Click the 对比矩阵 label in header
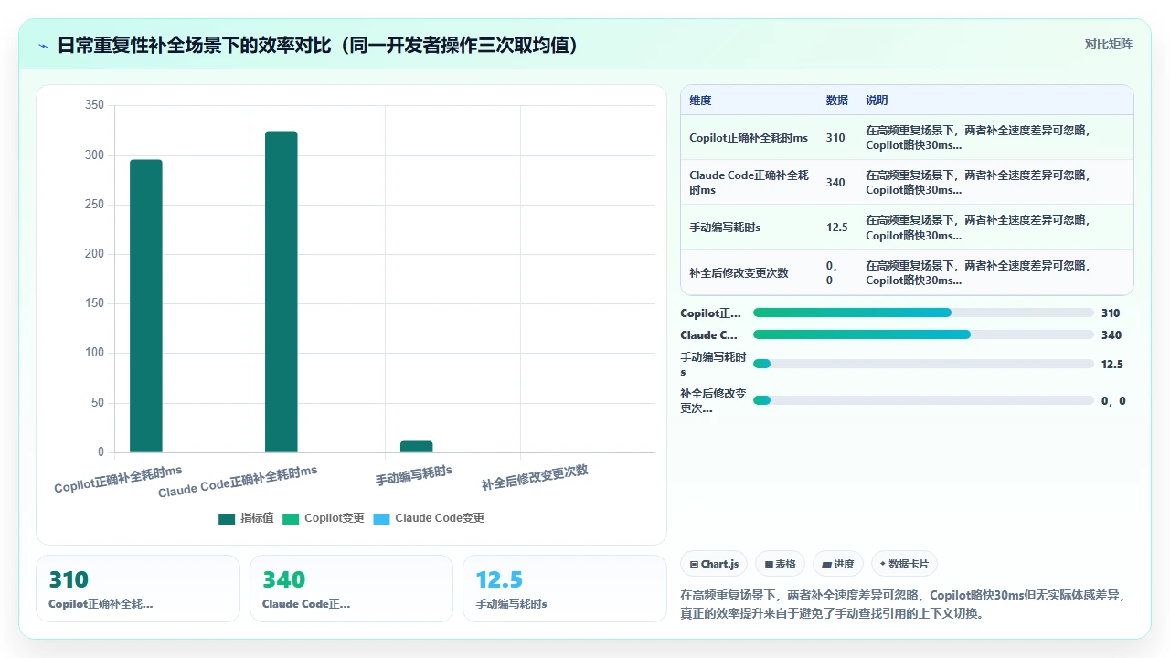This screenshot has width=1170, height=658. click(x=1108, y=44)
